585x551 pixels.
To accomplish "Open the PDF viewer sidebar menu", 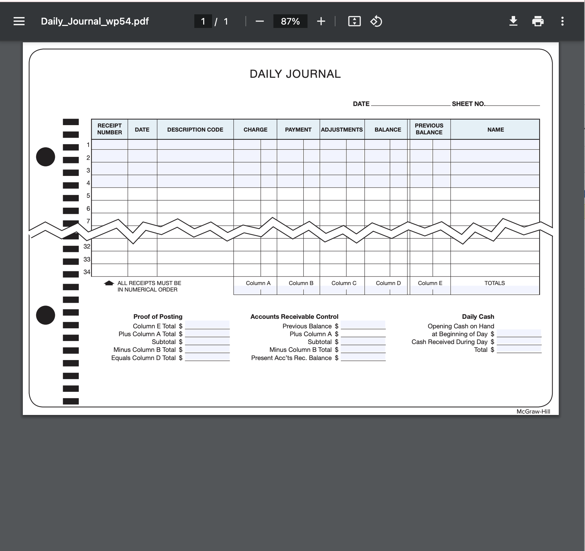I will pos(19,21).
